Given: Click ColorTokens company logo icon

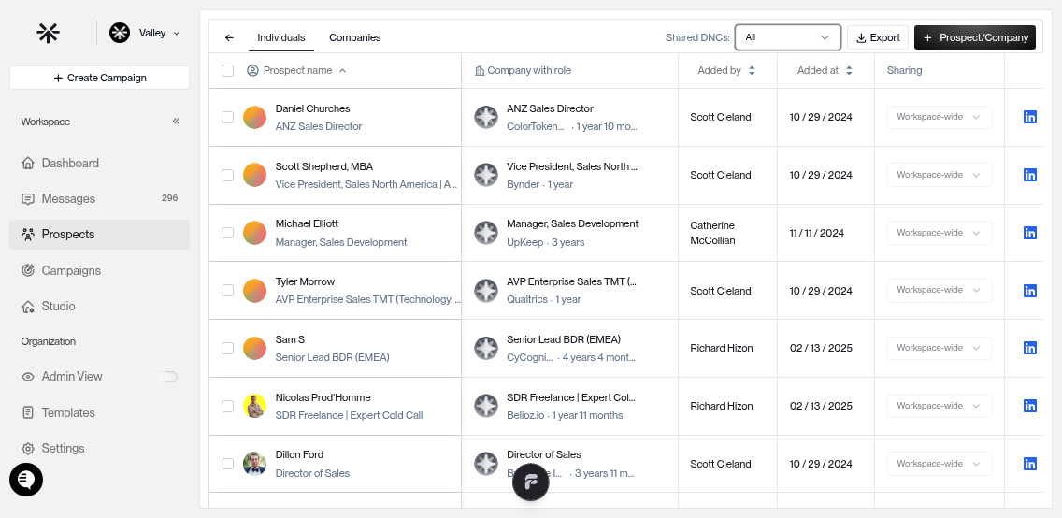Looking at the screenshot, I should [485, 117].
